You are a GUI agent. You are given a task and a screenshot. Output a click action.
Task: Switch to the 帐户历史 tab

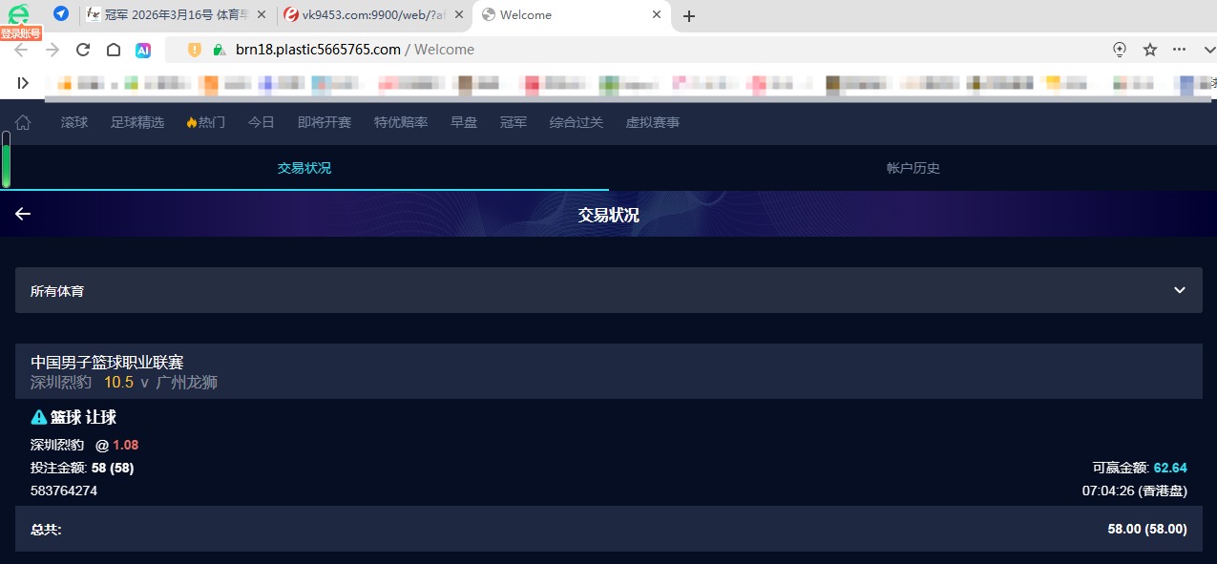point(913,168)
